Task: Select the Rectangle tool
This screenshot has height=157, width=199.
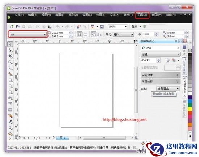Action: 10,80
